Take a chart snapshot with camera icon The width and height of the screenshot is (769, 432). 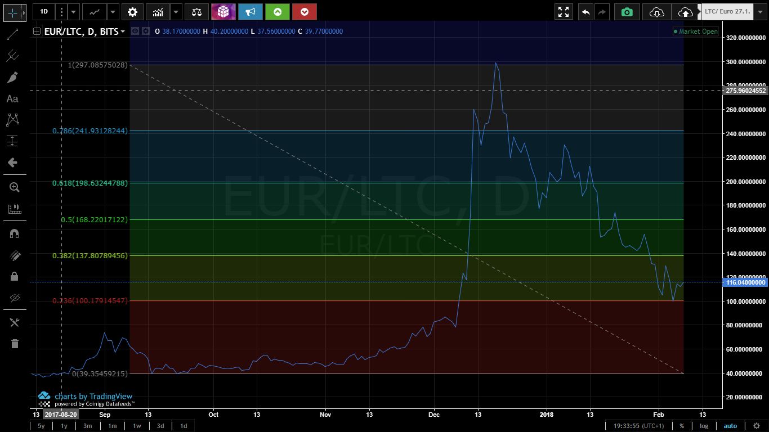(627, 11)
